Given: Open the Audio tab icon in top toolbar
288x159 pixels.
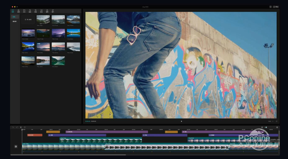Looking at the screenshot, I should pyautogui.click(x=19, y=11).
